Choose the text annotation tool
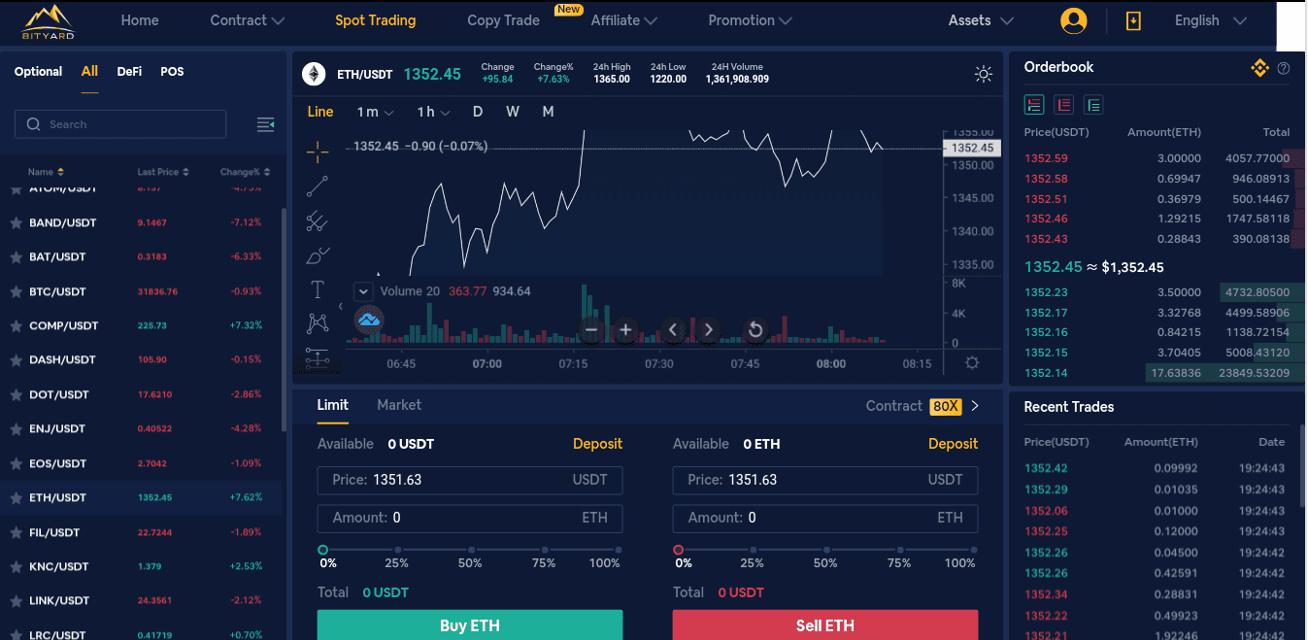Image resolution: width=1308 pixels, height=640 pixels. pyautogui.click(x=318, y=289)
